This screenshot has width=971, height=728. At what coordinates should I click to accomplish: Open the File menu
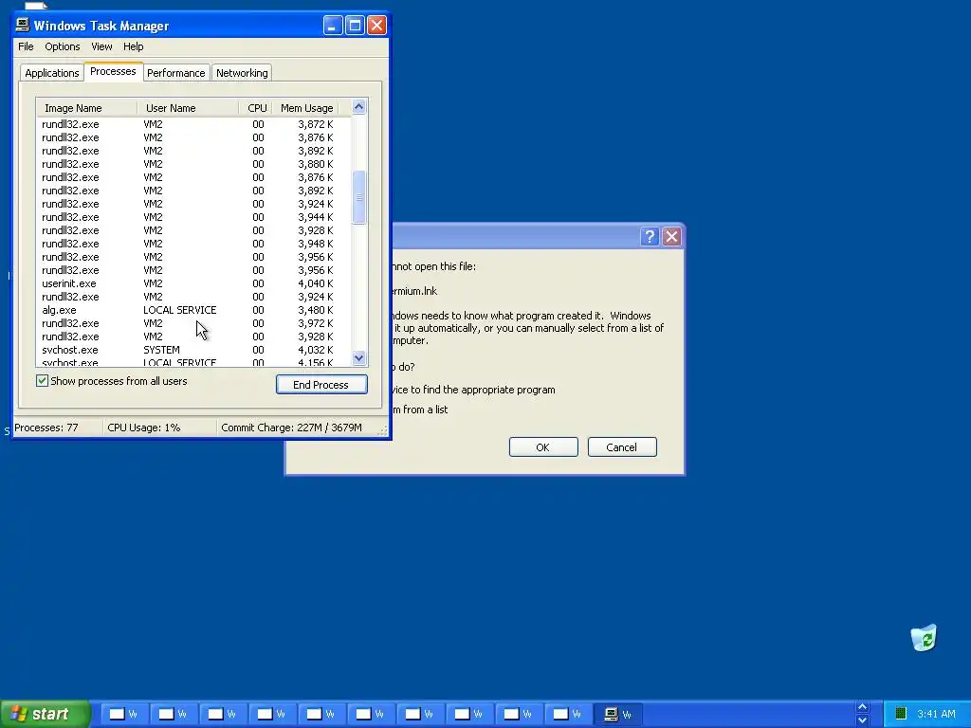[x=26, y=46]
